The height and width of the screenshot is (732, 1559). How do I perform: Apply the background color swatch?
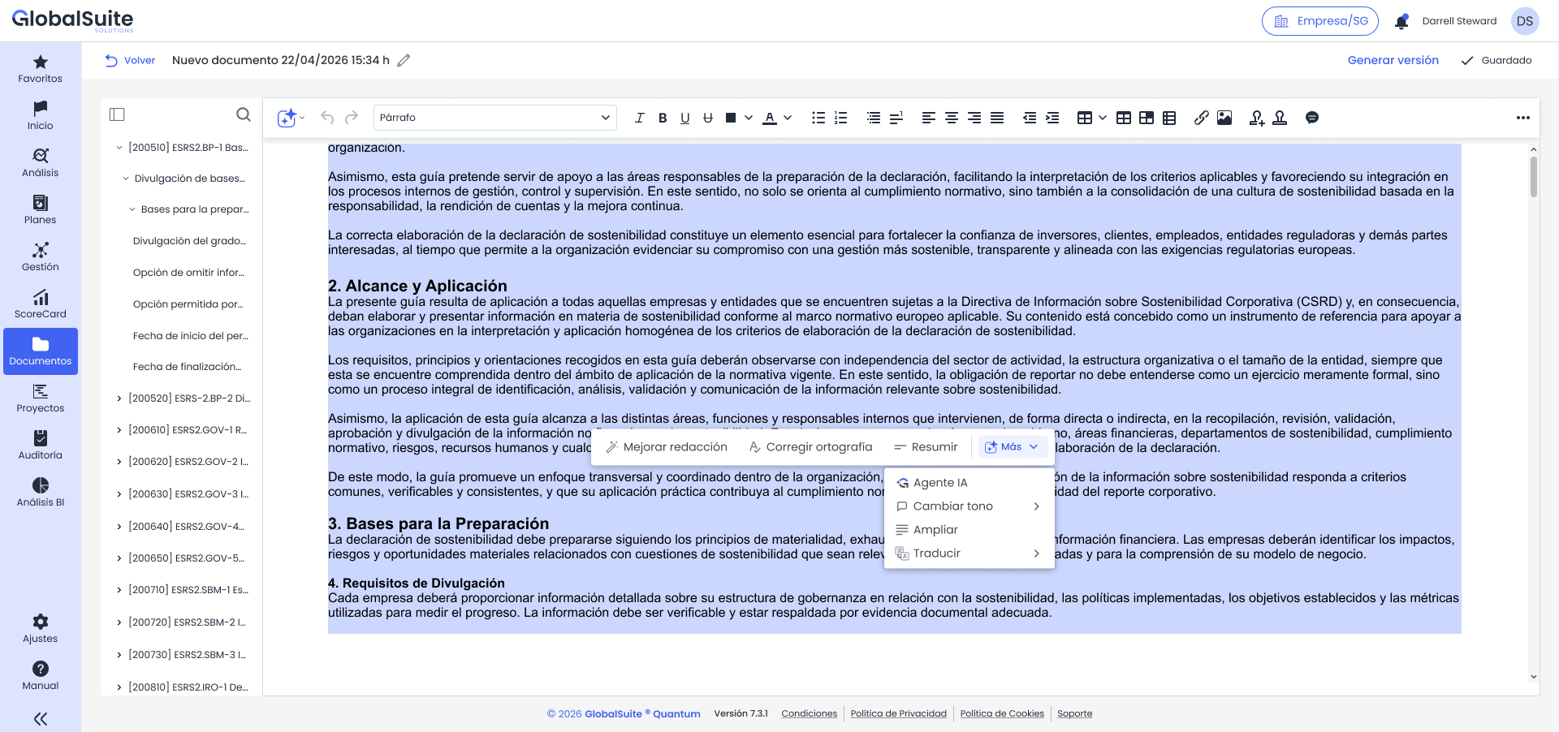click(731, 118)
